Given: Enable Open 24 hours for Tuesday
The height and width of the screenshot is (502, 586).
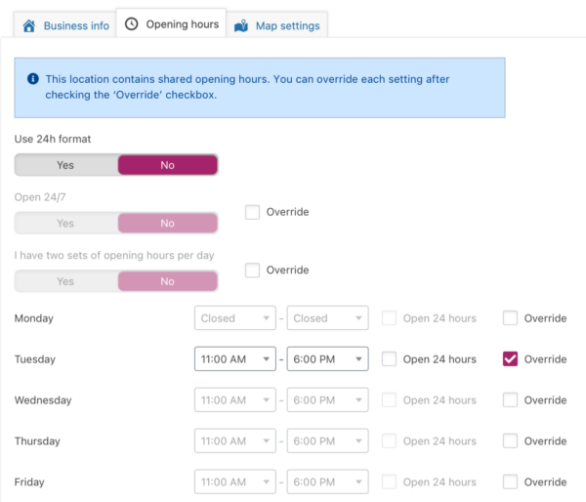Looking at the screenshot, I should click(390, 359).
